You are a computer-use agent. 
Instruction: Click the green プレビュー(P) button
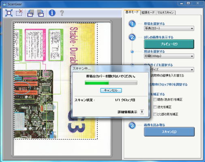pyautogui.click(x=169, y=44)
